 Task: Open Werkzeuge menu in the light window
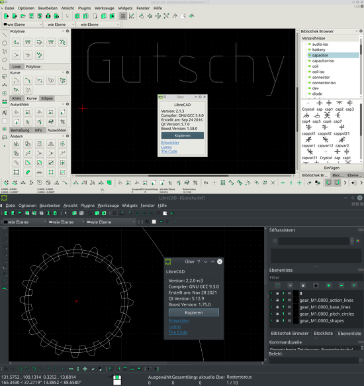105,8
